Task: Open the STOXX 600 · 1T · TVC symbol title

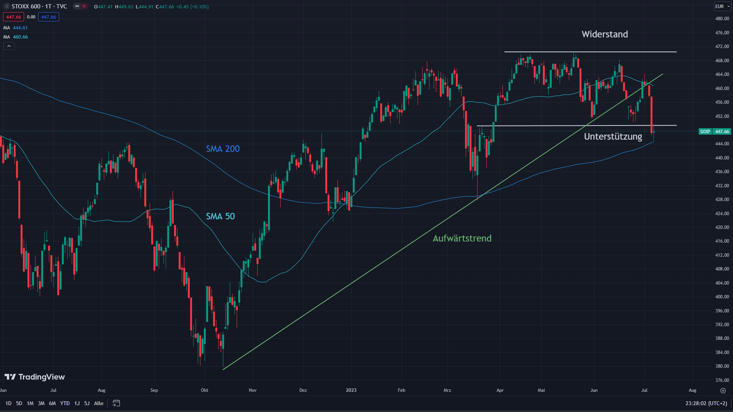Action: [x=39, y=6]
